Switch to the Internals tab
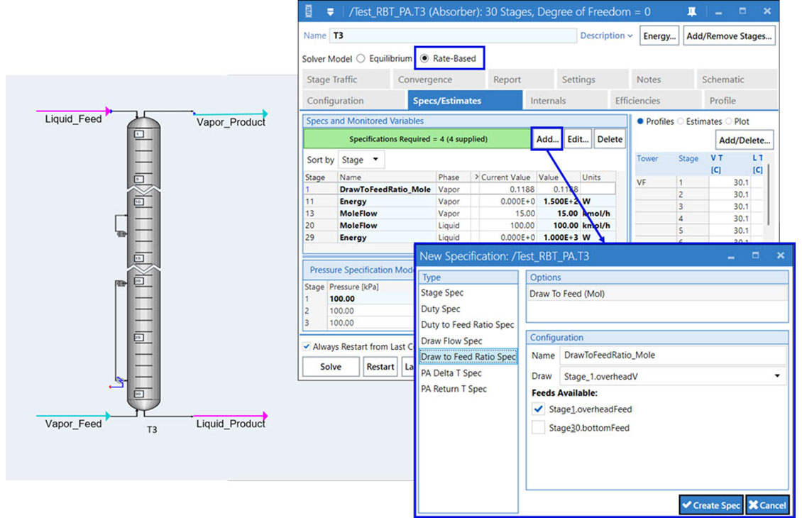The image size is (802, 518). 548,101
